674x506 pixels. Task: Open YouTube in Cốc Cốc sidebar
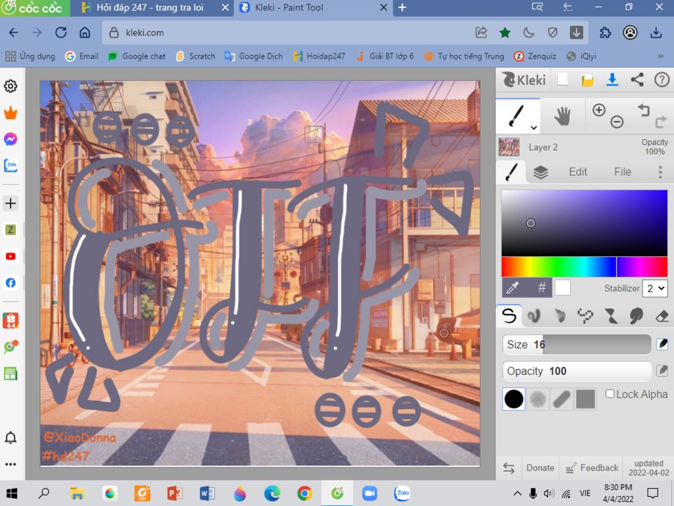(x=11, y=257)
